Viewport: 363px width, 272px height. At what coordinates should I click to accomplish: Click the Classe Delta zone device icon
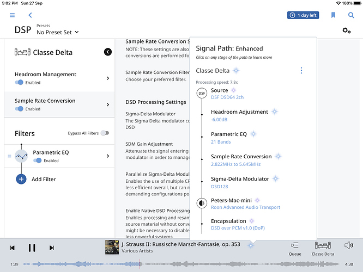pyautogui.click(x=22, y=52)
